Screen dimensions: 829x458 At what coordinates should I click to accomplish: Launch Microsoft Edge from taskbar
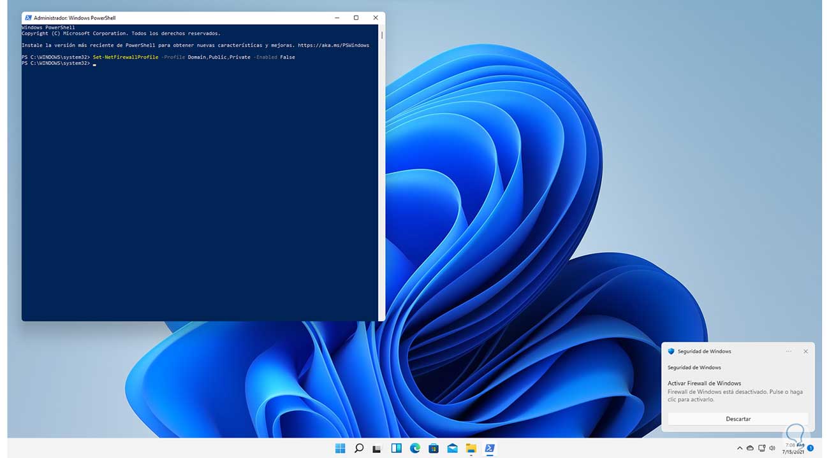pyautogui.click(x=415, y=448)
